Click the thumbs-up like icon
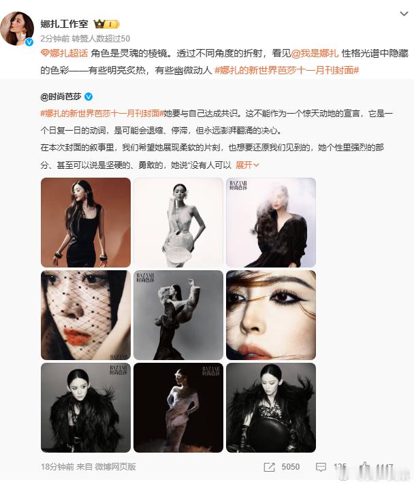 coord(365,467)
